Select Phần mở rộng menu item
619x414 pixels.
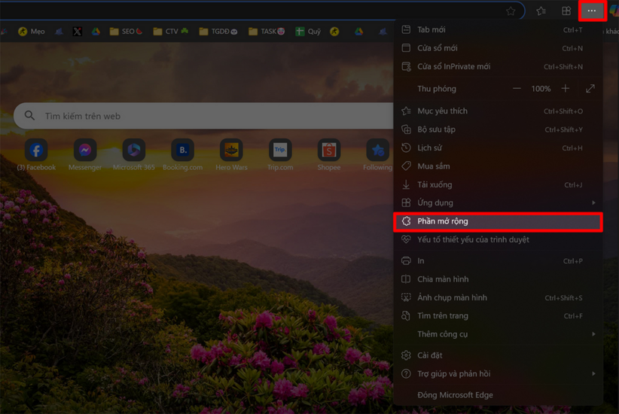pyautogui.click(x=498, y=221)
